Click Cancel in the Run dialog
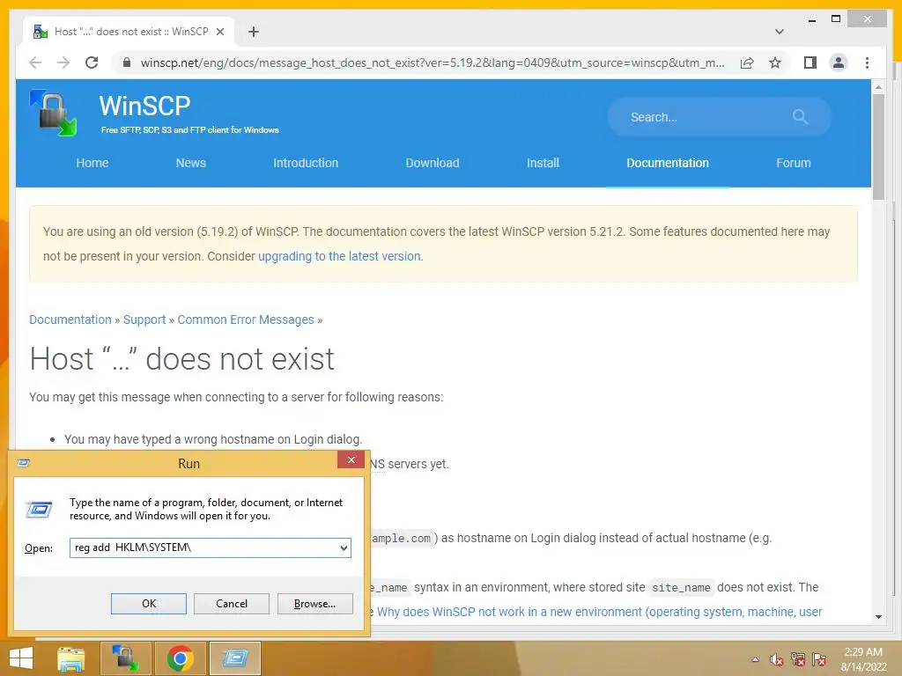 point(232,604)
